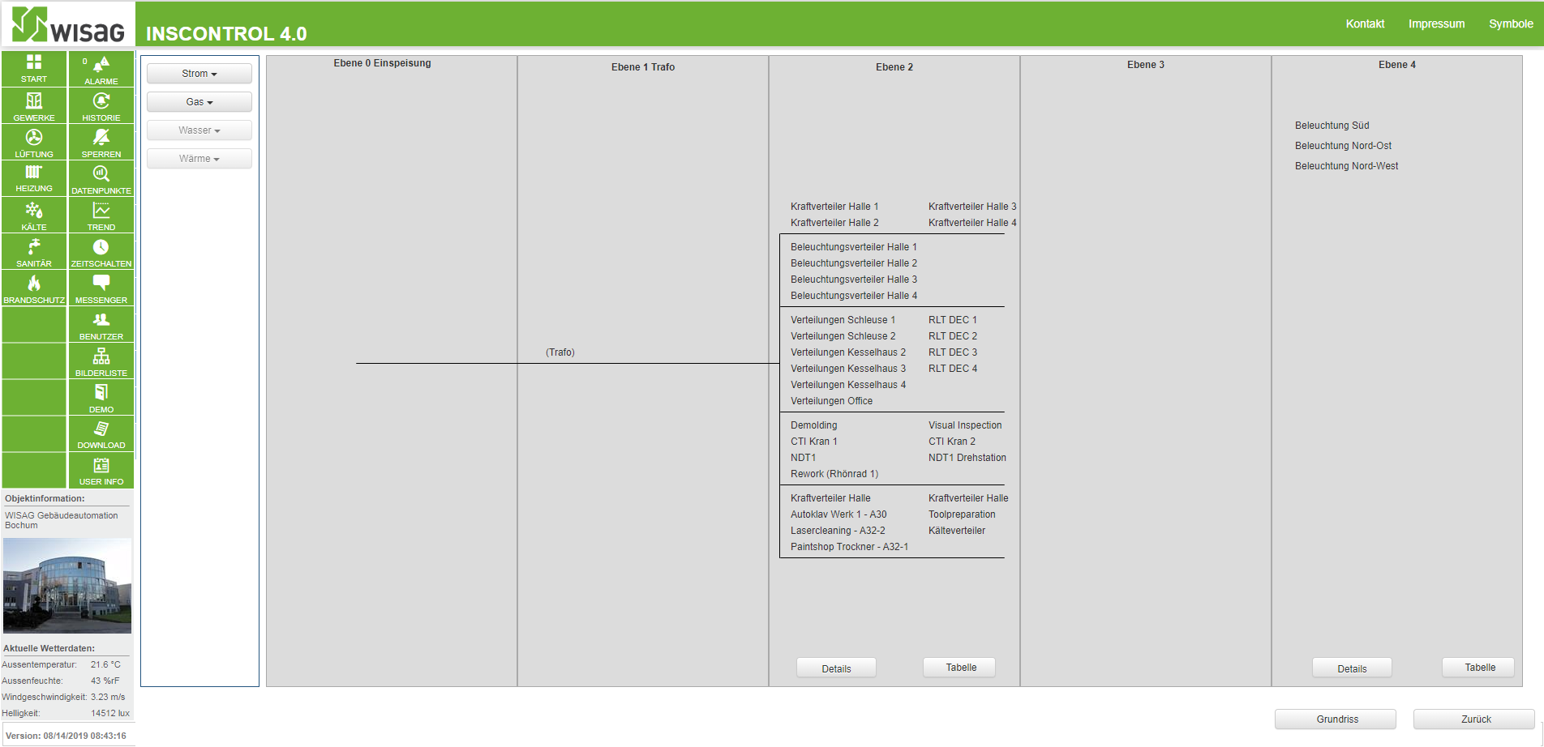Select Rework (Rhönrad 1)
This screenshot has height=747, width=1544.
pos(834,474)
